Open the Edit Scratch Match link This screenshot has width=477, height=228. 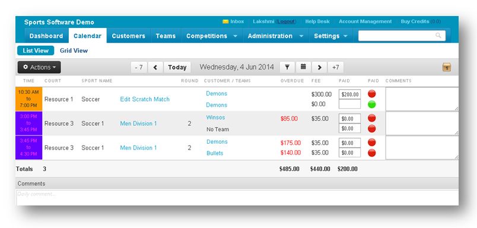pyautogui.click(x=145, y=99)
